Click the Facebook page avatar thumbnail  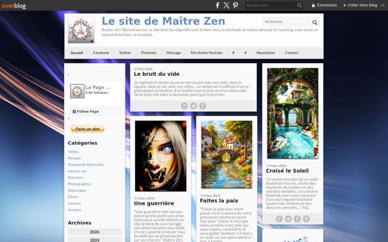point(77,91)
